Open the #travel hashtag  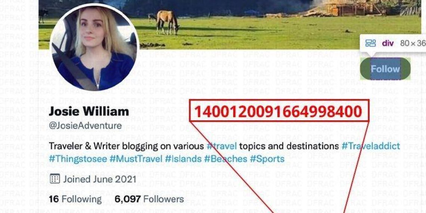coord(222,146)
